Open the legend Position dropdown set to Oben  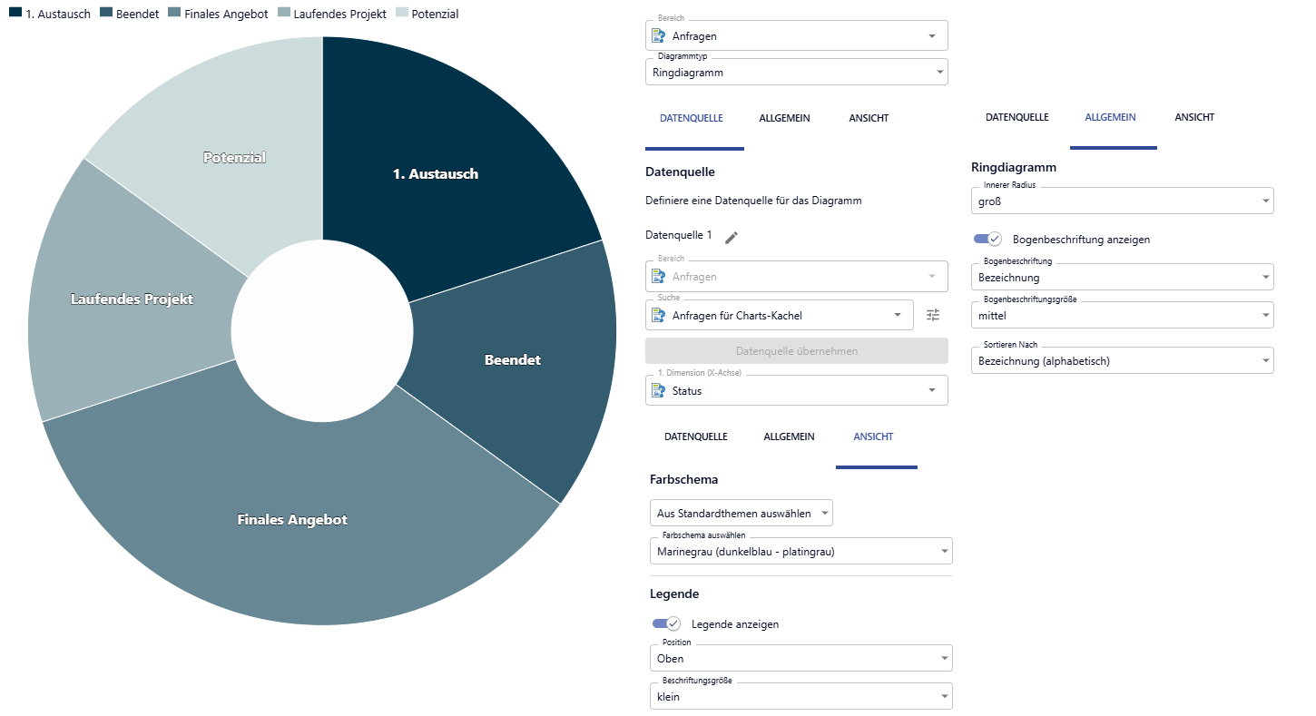click(x=944, y=658)
